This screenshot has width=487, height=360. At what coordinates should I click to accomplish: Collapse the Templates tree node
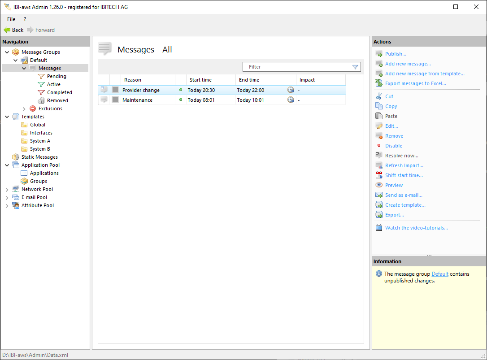tap(7, 117)
